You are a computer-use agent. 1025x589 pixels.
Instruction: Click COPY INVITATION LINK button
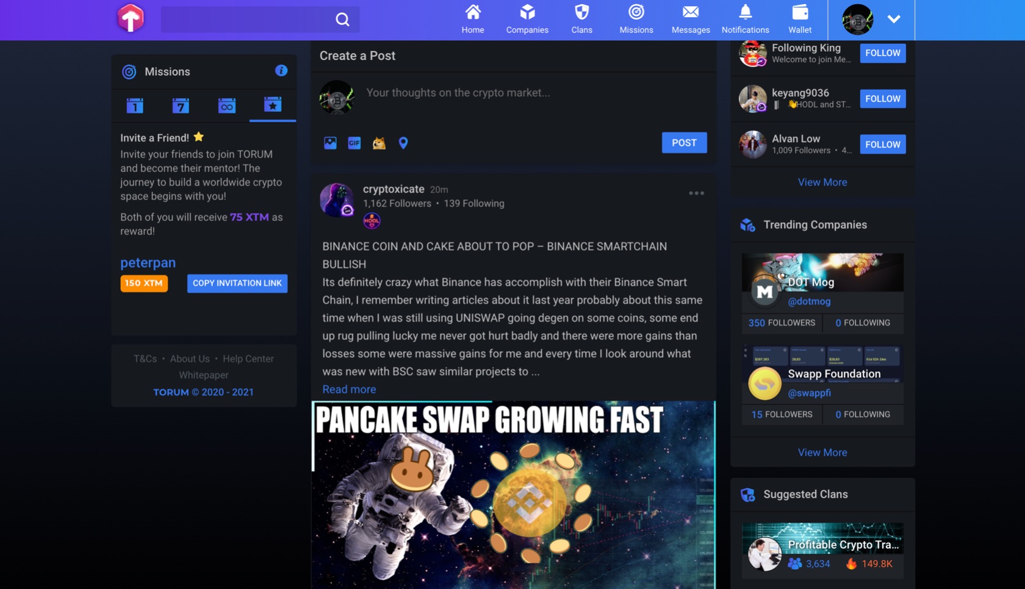[237, 283]
